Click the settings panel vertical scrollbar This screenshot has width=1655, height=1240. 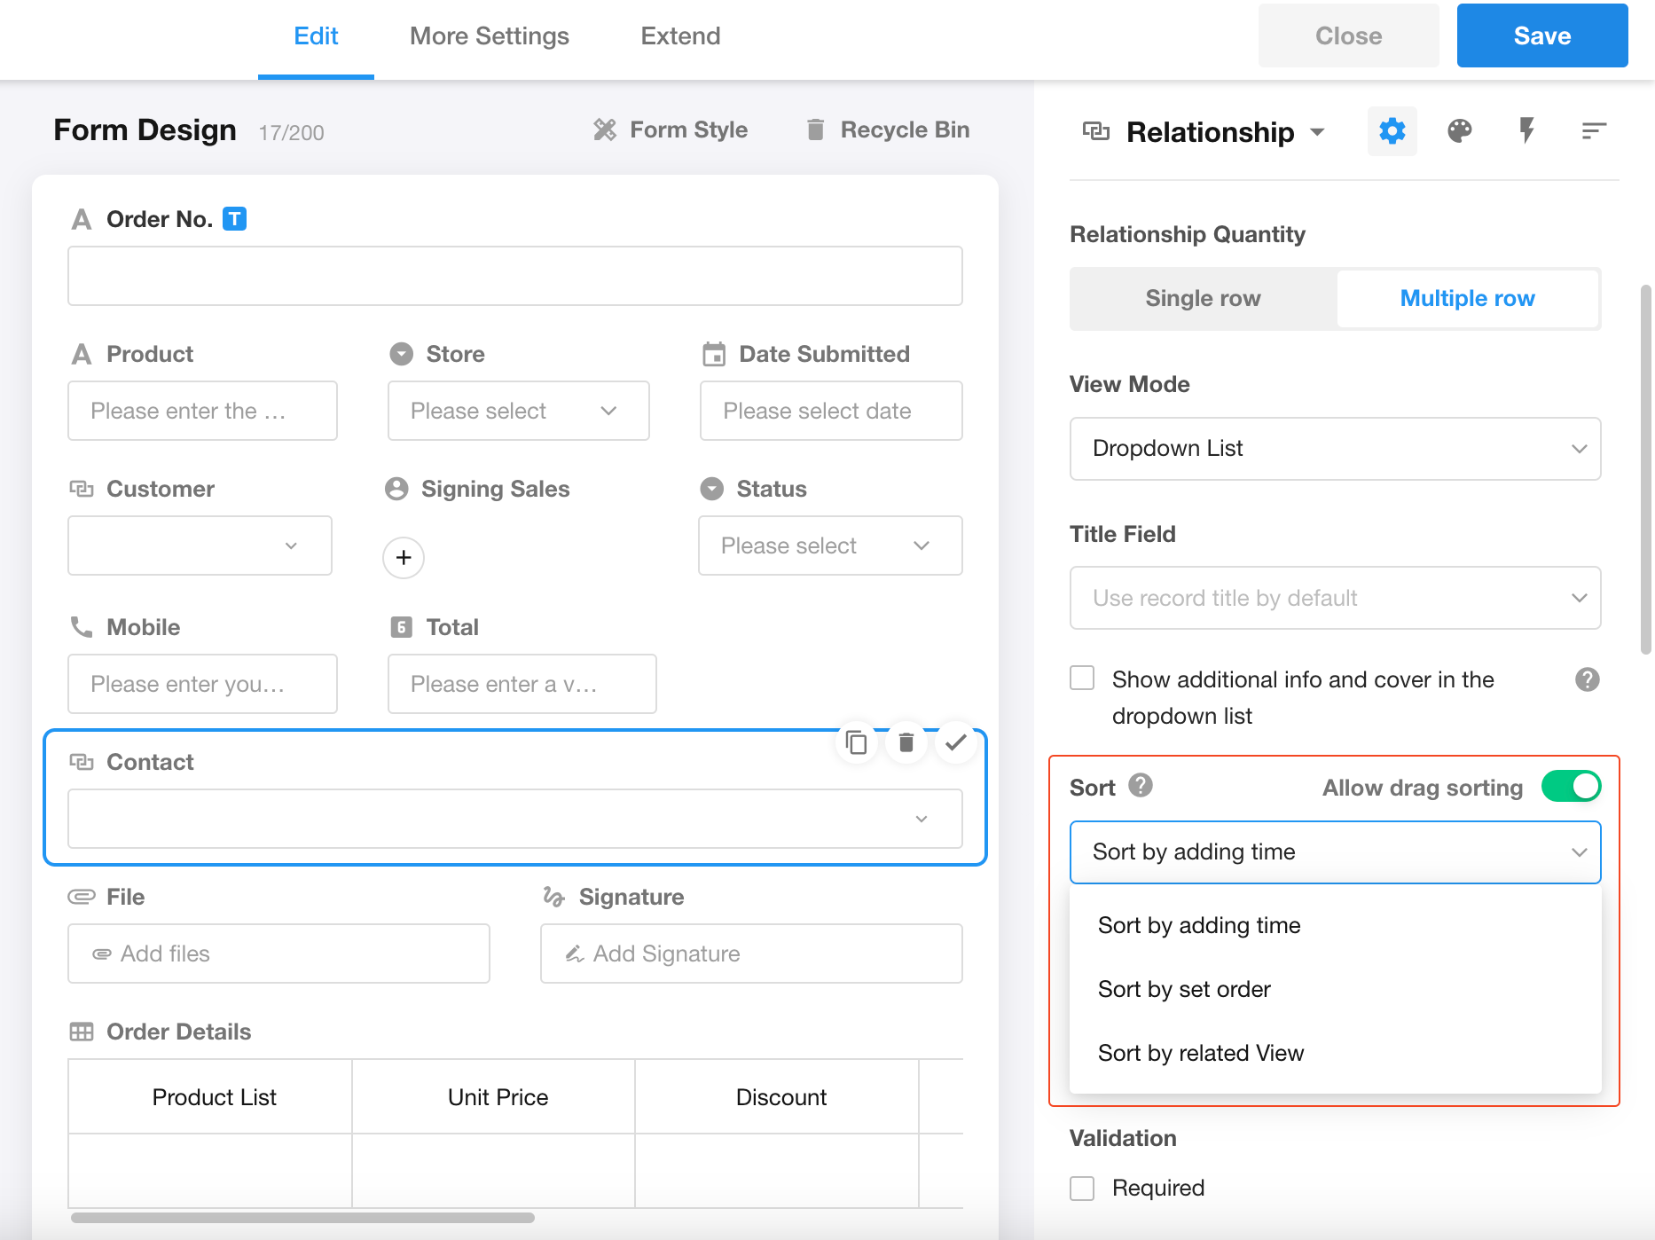click(x=1645, y=469)
